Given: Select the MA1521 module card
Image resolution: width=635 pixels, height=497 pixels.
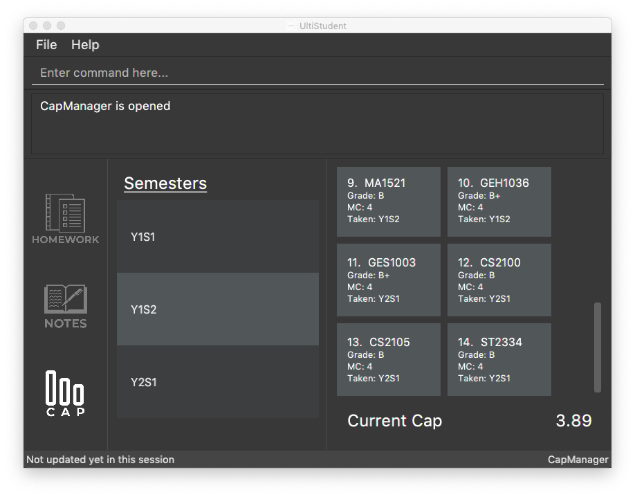Looking at the screenshot, I should 388,201.
